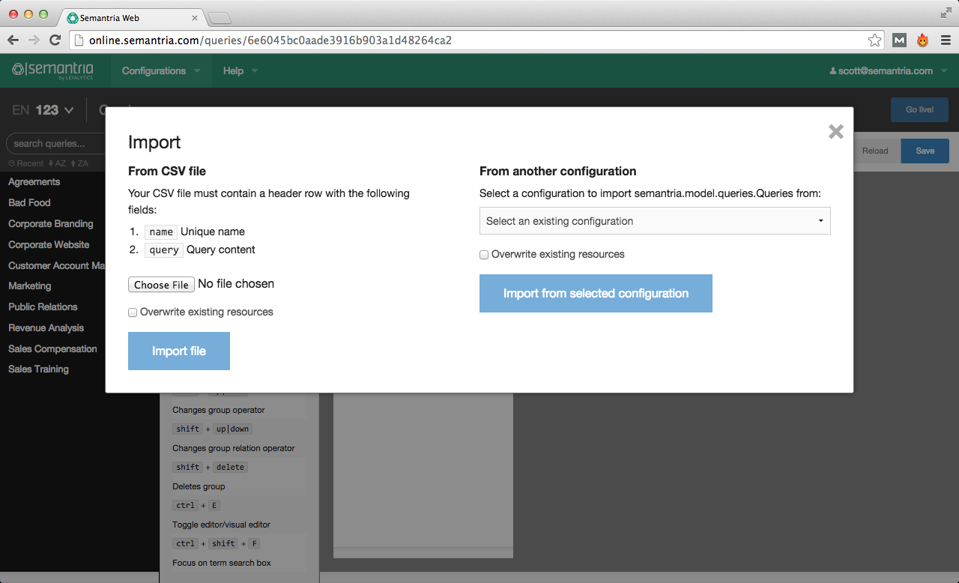959x583 pixels.
Task: Enable Overwrite existing resources under From CSV file
Action: [133, 312]
